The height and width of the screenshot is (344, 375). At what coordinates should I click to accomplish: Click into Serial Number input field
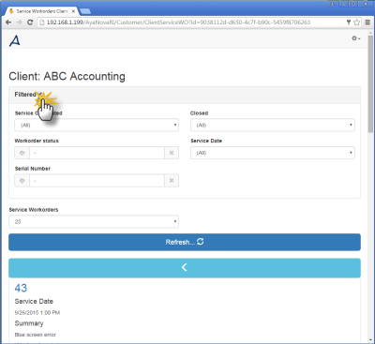[x=97, y=181]
